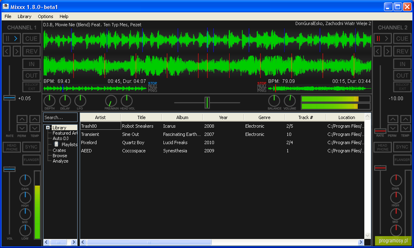Image resolution: width=414 pixels, height=248 pixels.
Task: Toggle Channel 1 HEADPHONE cue
Action: click(x=12, y=147)
